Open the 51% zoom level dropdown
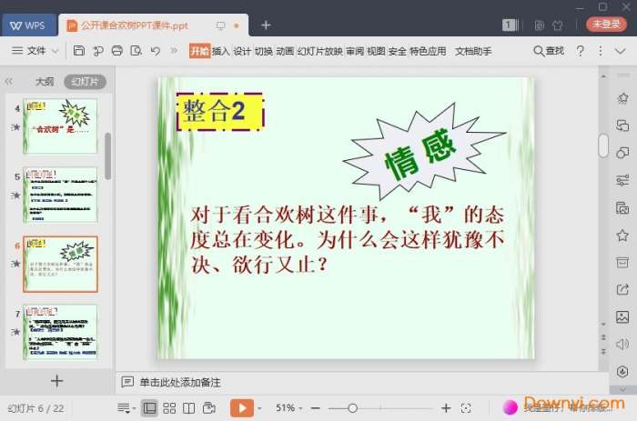The height and width of the screenshot is (421, 637). click(x=288, y=407)
